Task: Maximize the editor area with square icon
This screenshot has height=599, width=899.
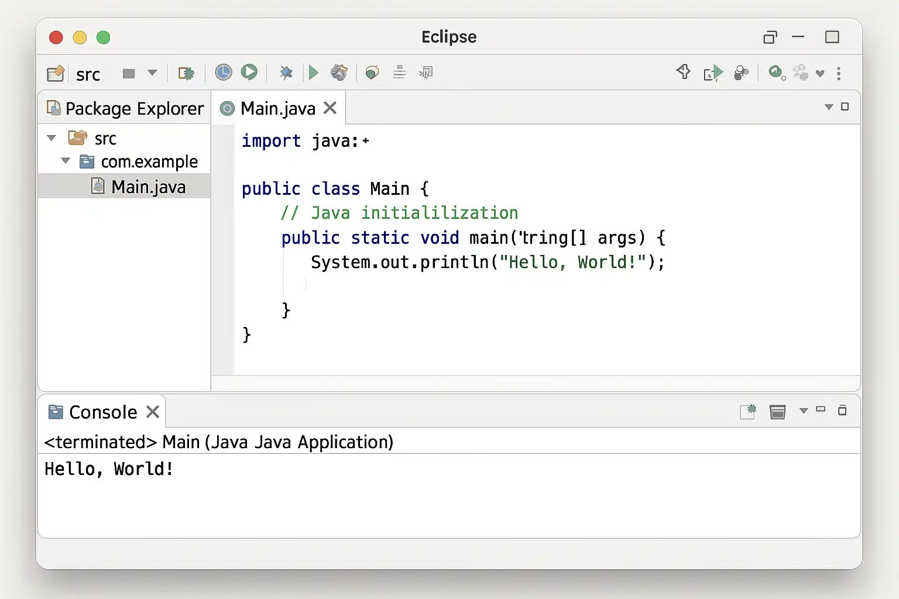Action: [x=845, y=106]
